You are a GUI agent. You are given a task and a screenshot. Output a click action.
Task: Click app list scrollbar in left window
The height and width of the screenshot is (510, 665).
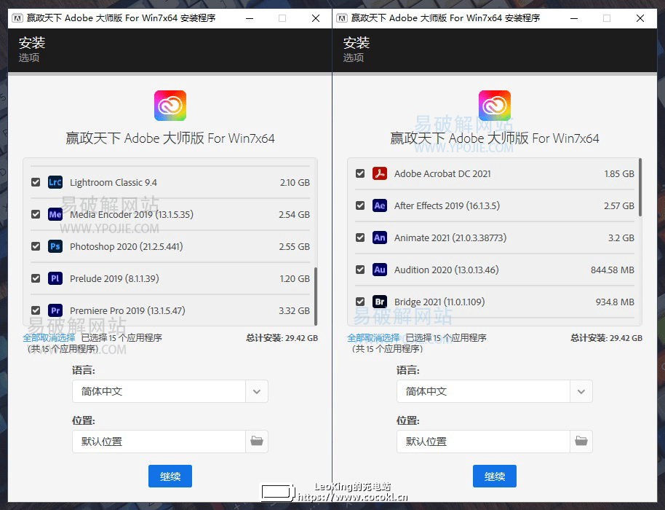(x=316, y=296)
